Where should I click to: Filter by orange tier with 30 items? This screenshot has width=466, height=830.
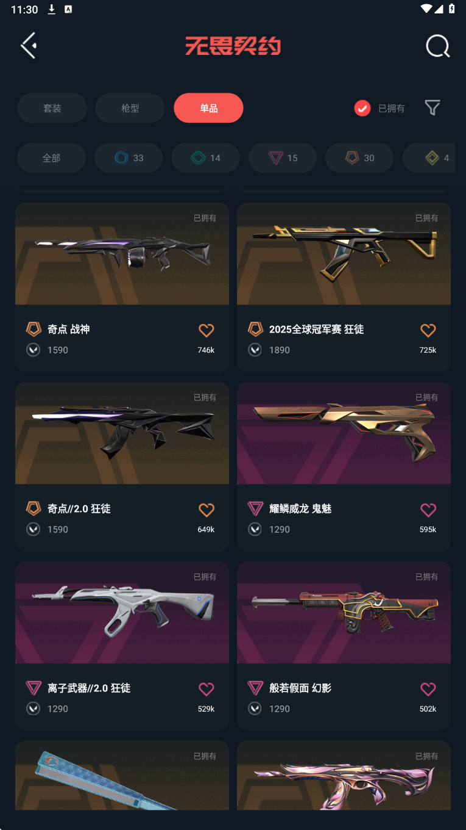359,158
